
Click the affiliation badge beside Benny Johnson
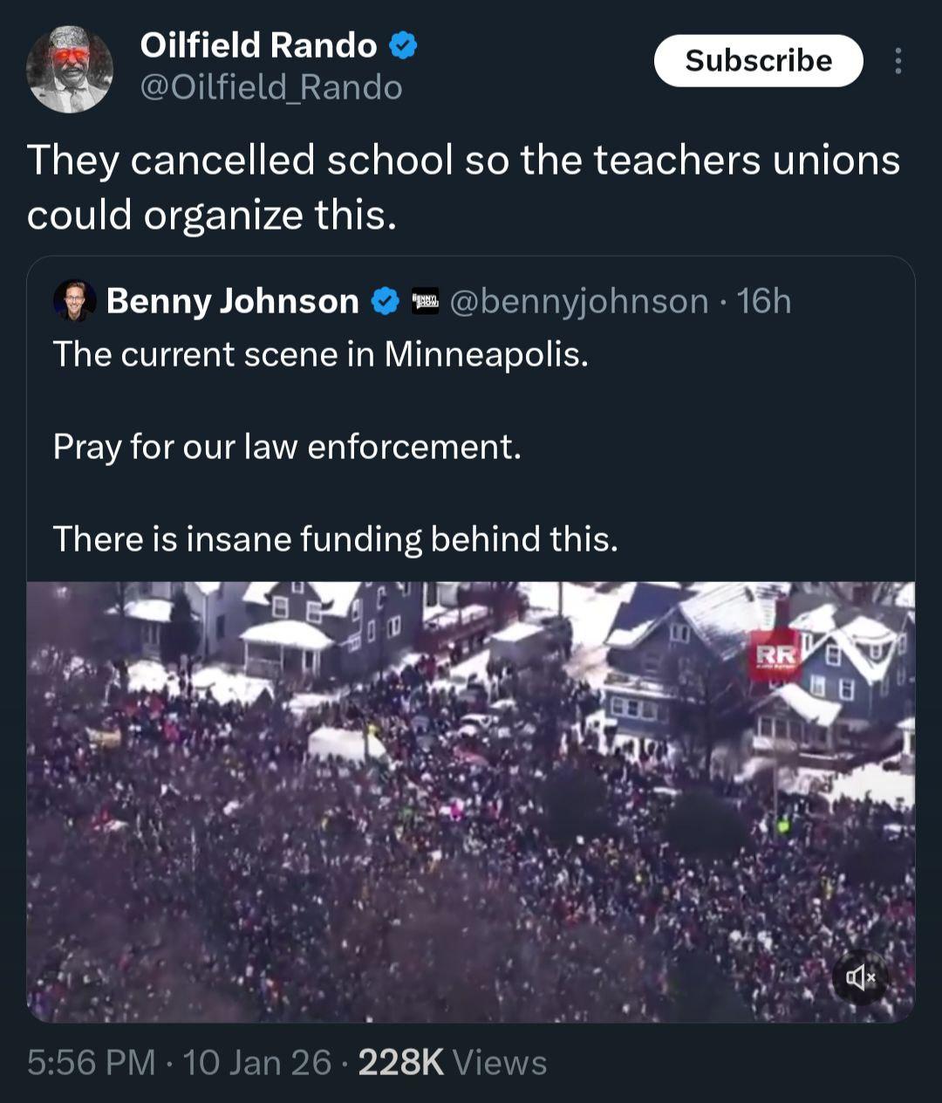tap(425, 301)
